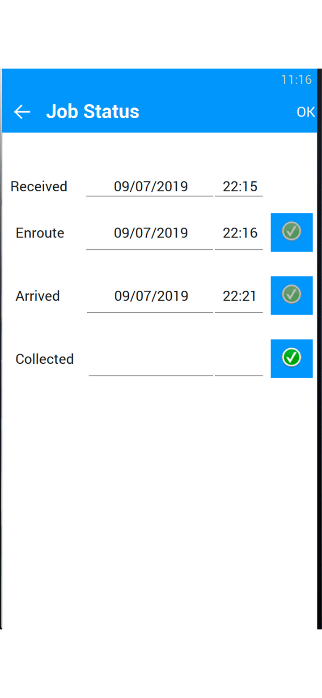322x698 pixels.
Task: Select the Received time field 22:15
Action: pos(239,186)
